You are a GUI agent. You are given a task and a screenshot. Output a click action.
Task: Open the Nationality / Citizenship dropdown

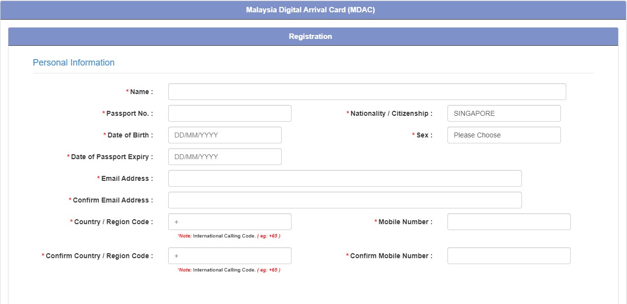504,113
